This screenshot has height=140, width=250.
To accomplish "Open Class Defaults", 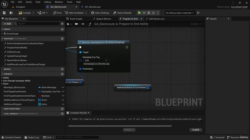I will pos(122,13).
